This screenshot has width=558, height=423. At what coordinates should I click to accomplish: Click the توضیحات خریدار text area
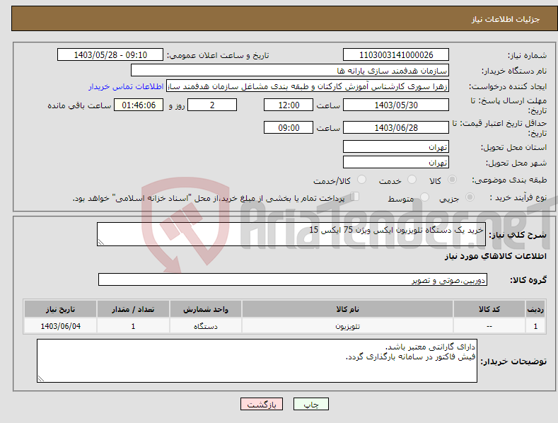click(257, 361)
